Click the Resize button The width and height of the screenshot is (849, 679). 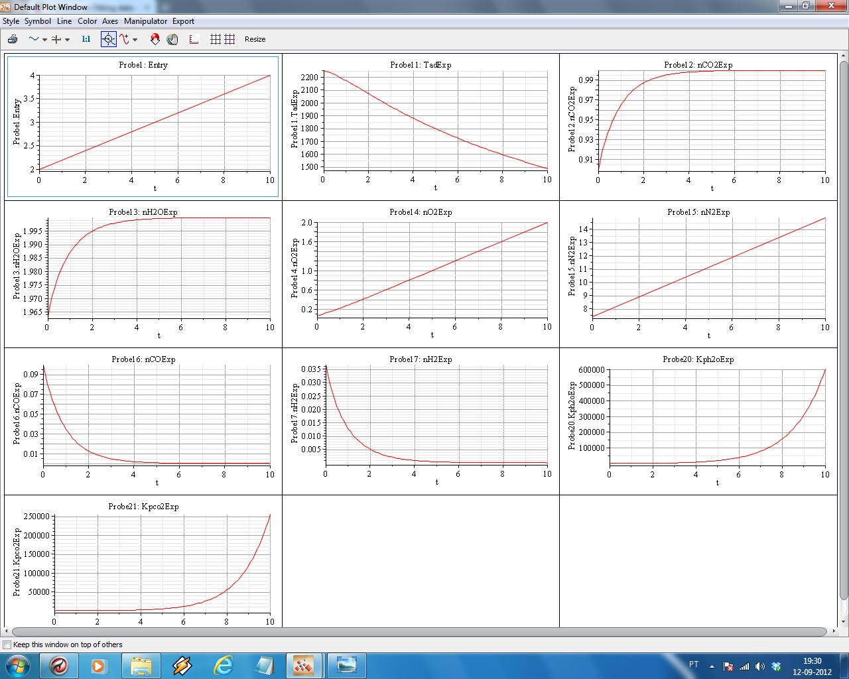(x=255, y=39)
